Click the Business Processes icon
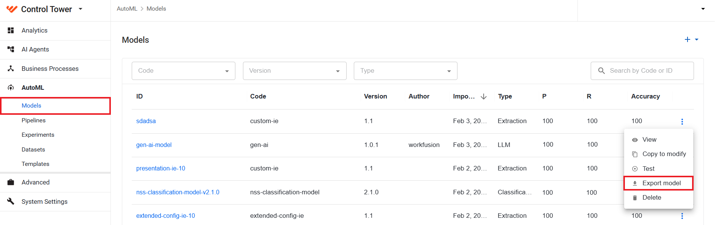 point(11,69)
